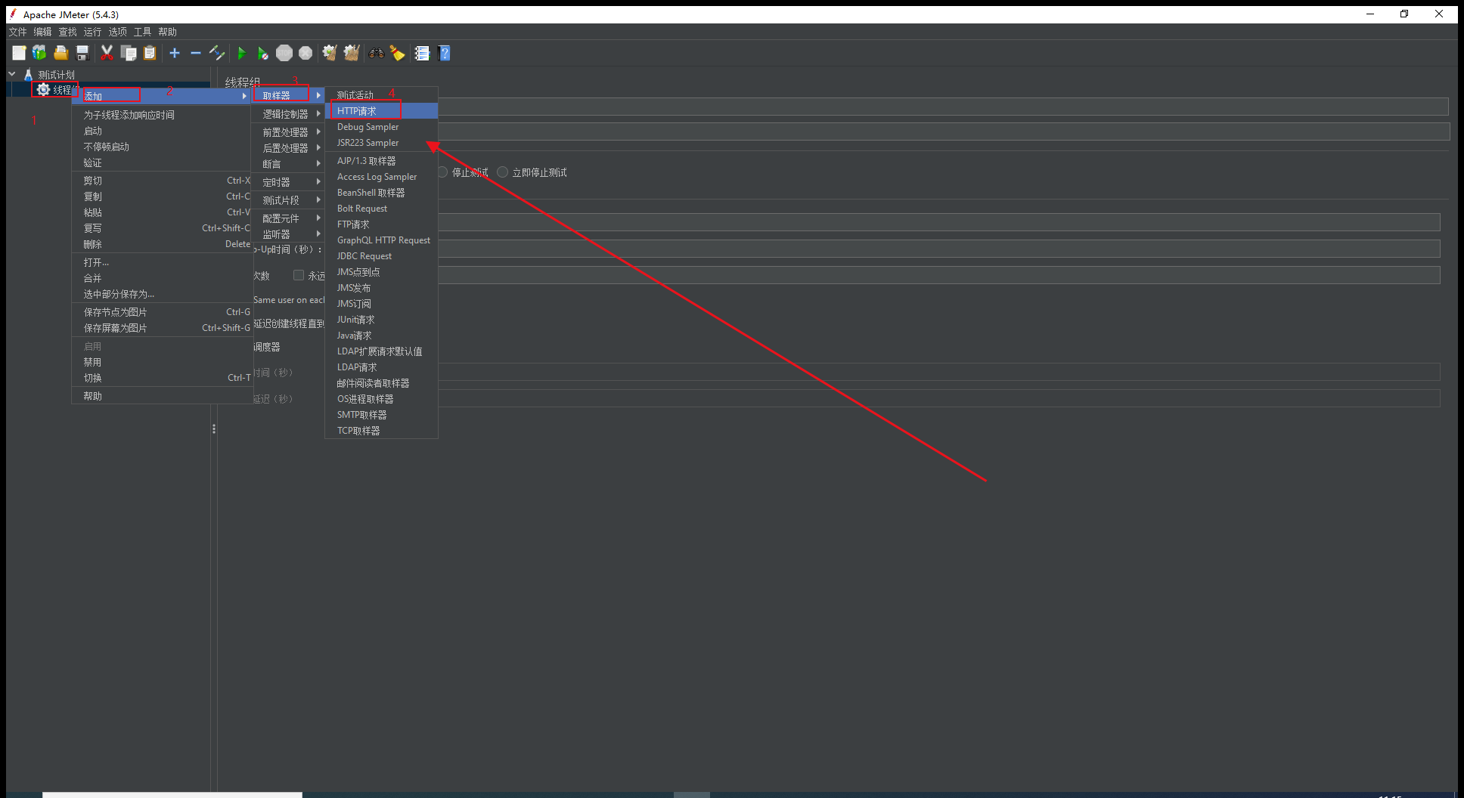Image resolution: width=1464 pixels, height=798 pixels.
Task: Click 选中部分保存为... in context menu
Action: (163, 294)
